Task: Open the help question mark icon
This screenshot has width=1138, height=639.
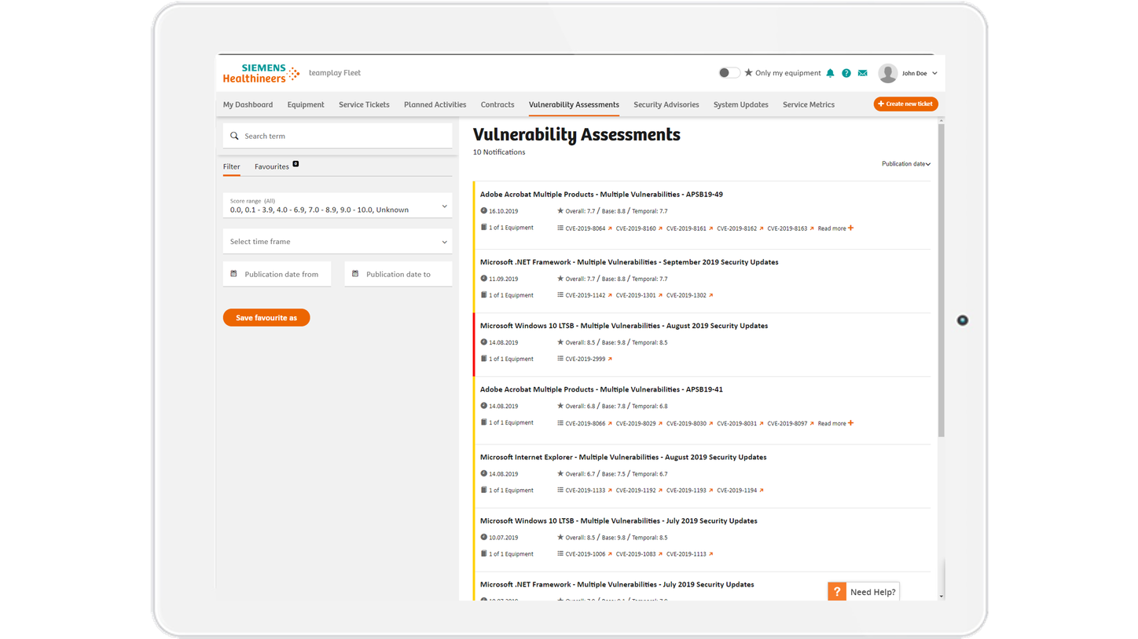Action: [846, 73]
